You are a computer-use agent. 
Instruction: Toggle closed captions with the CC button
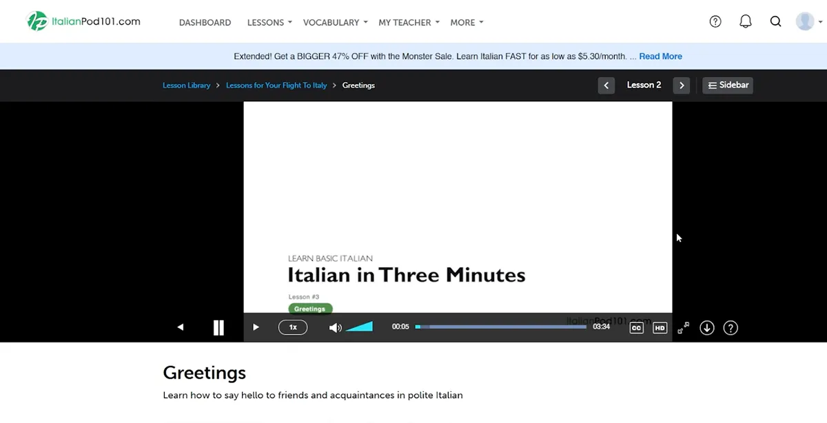(636, 327)
